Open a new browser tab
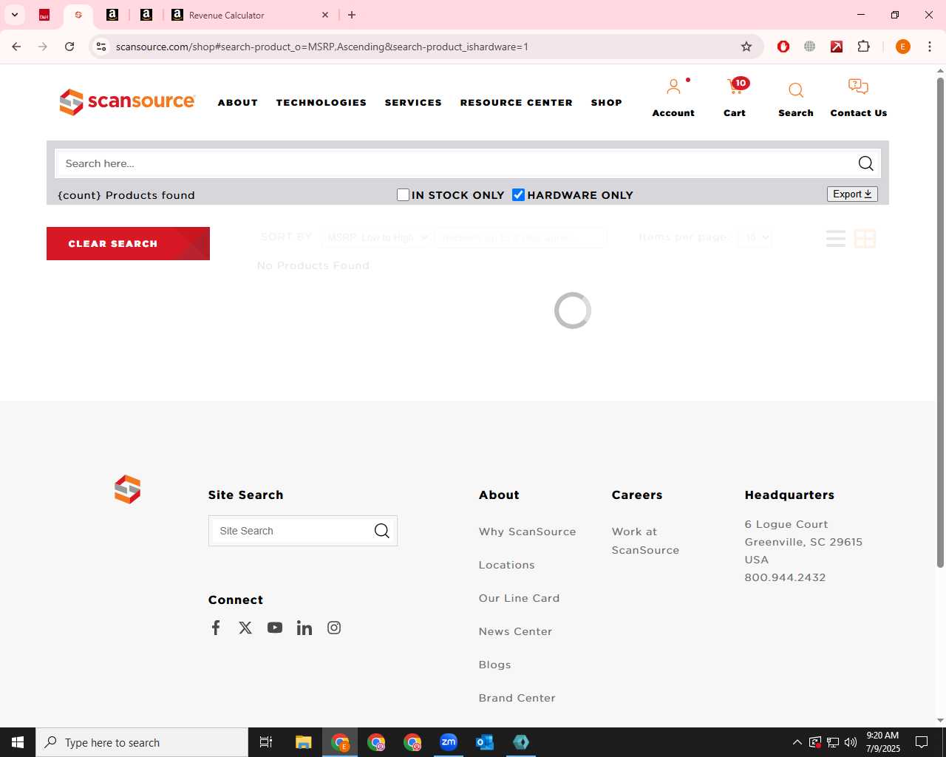 [352, 15]
